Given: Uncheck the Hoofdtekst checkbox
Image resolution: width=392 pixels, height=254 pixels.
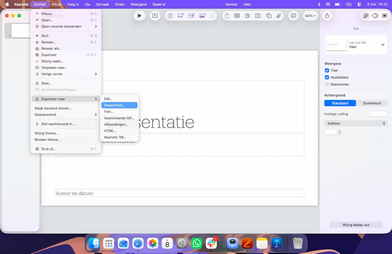Looking at the screenshot, I should pos(327,78).
